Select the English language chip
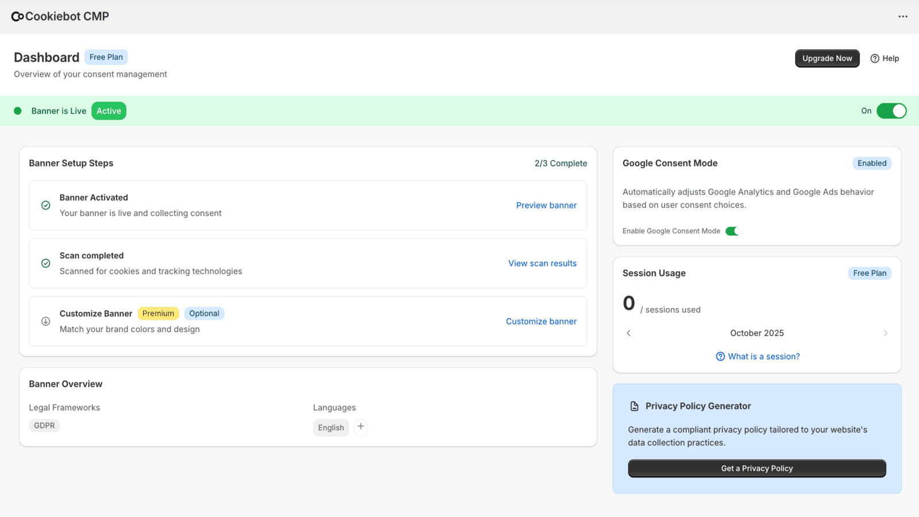Viewport: 919px width, 517px height. [x=331, y=427]
